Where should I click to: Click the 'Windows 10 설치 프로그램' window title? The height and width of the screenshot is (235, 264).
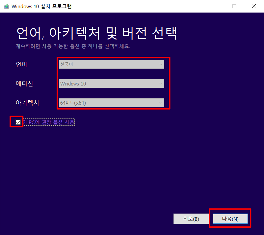[x=41, y=6]
